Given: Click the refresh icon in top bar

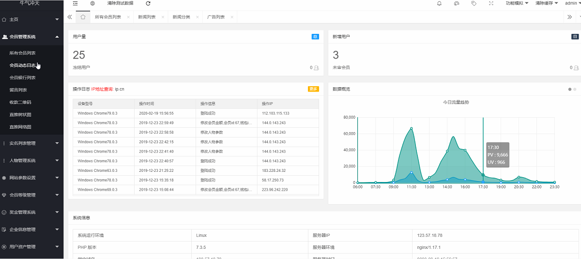Looking at the screenshot, I should 148,3.
